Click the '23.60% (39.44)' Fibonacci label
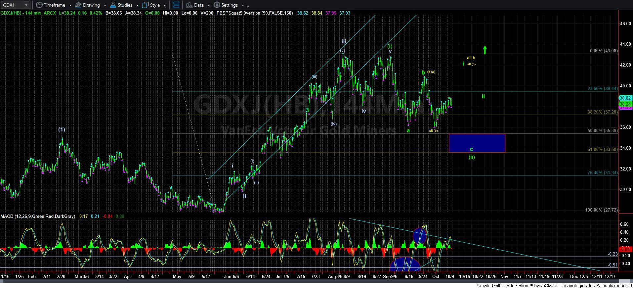Image resolution: width=633 pixels, height=288 pixels. [x=602, y=88]
